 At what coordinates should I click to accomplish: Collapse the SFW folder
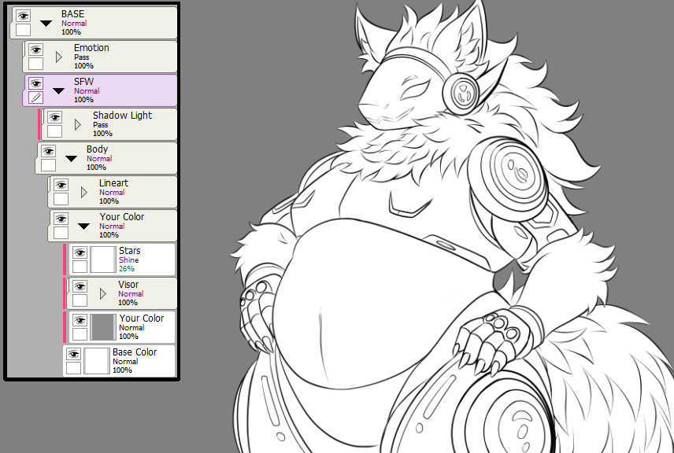[58, 91]
